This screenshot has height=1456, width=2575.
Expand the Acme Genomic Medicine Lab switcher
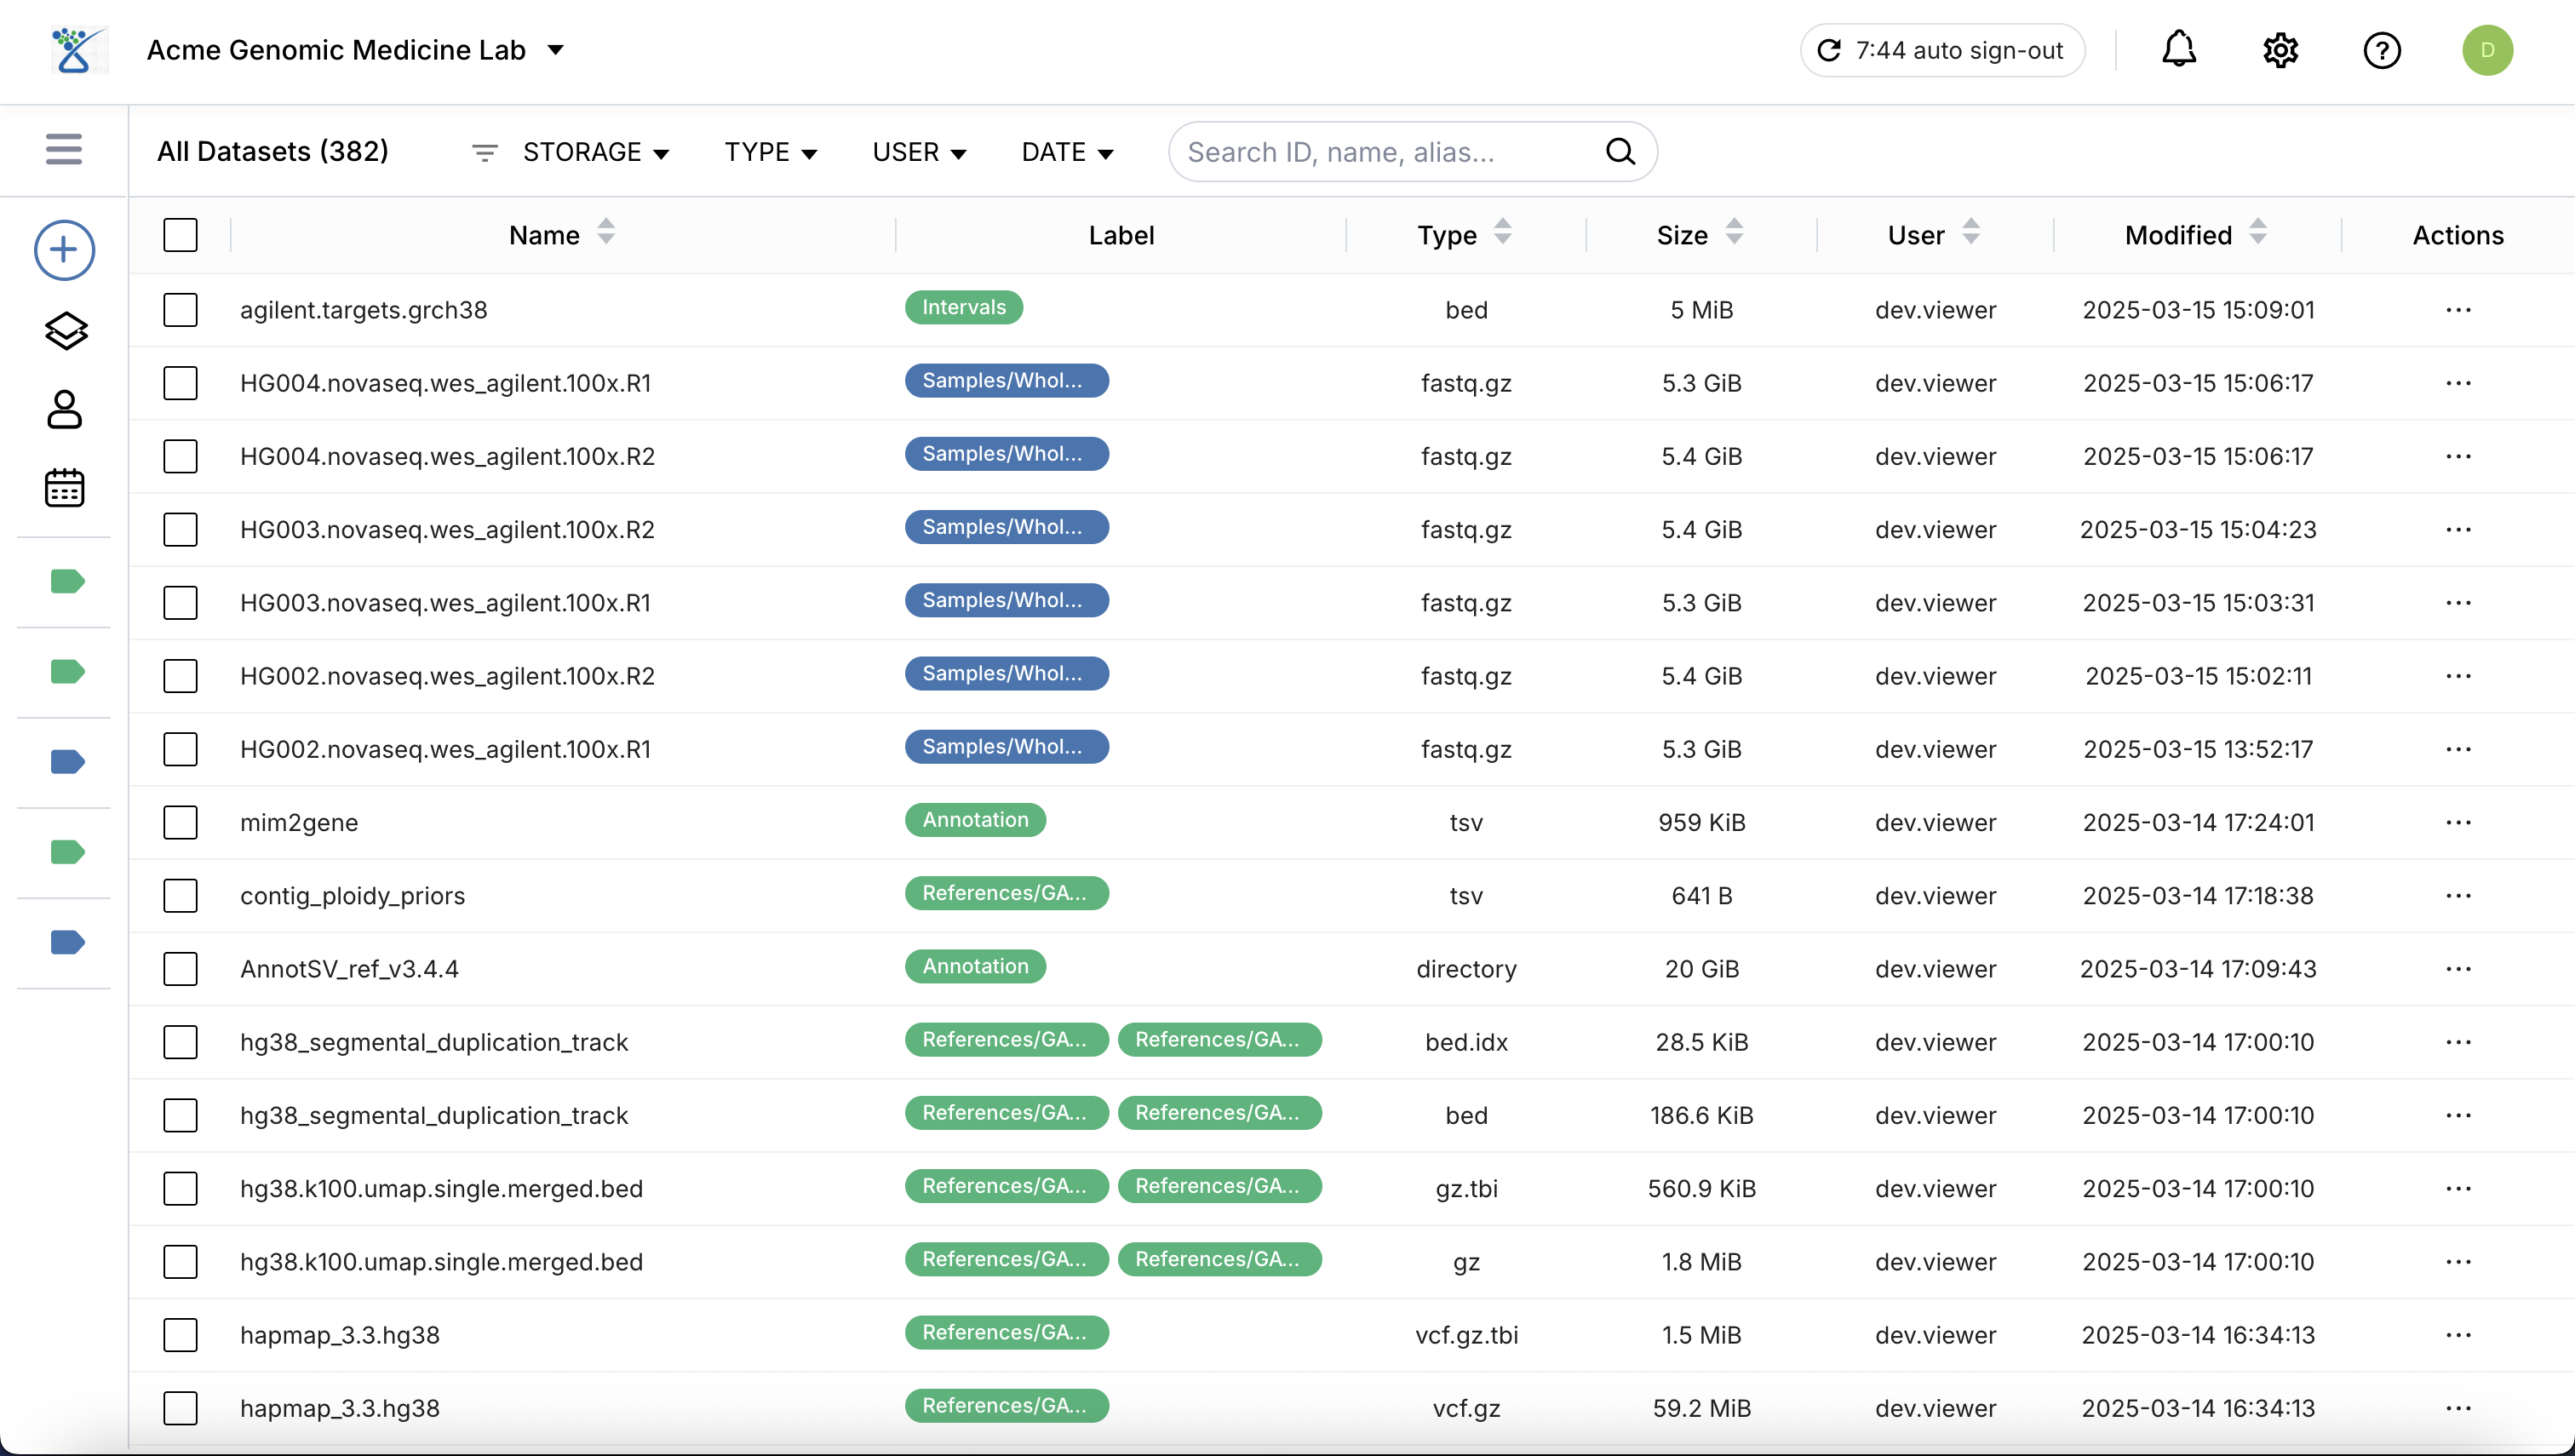pos(556,50)
